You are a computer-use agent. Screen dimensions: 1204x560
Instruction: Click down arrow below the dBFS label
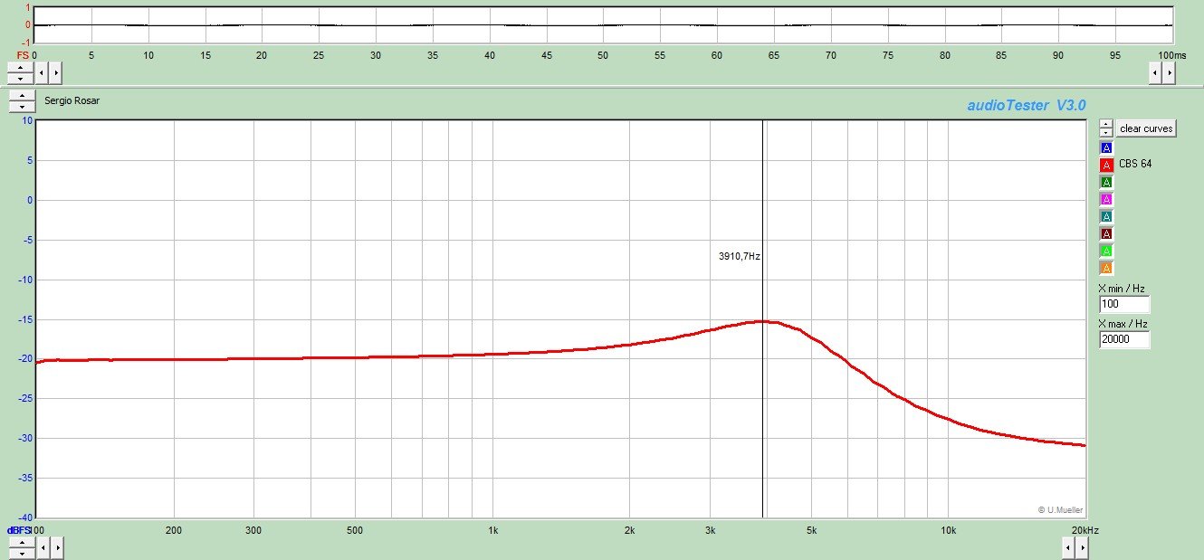coord(20,552)
